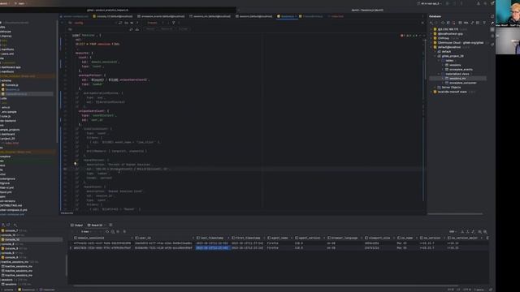Viewport: 520px width, 292px height.
Task: Switch to the sessions.js editor tab
Action: tap(287, 16)
